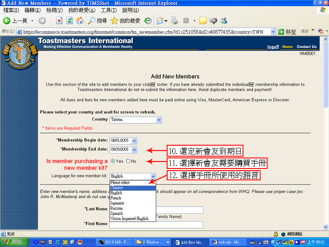Refresh the page with the Refresh icon
This screenshot has width=329, height=247.
tap(69, 21)
